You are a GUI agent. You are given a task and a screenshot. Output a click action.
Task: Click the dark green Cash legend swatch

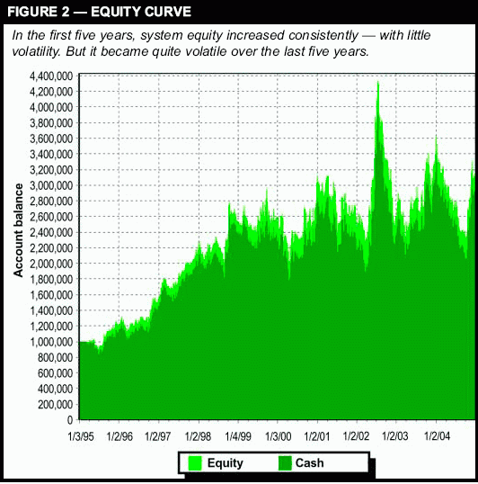pos(285,463)
